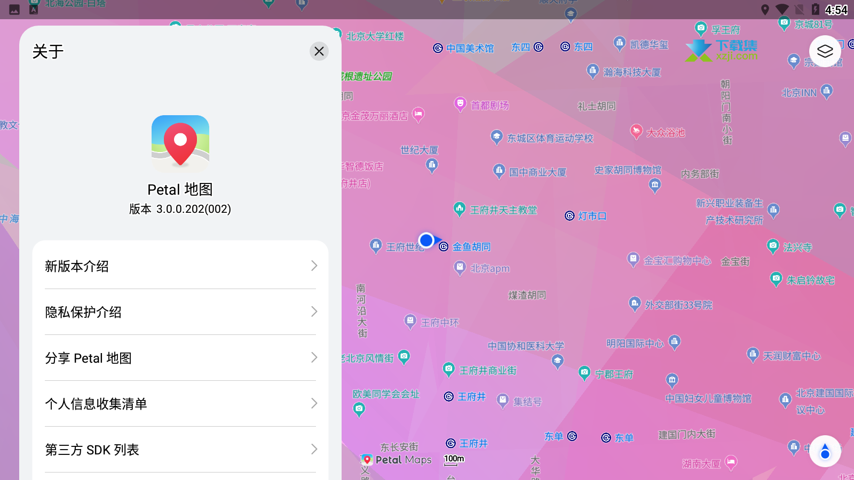Viewport: 854px width, 480px height.
Task: Click the 100m scale indicator
Action: [454, 459]
